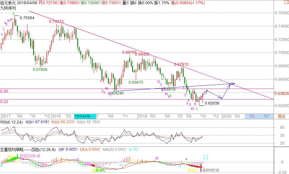The width and height of the screenshot is (289, 174).
Task: Select the 0.63 horizontal line label
Action: (x=4, y=102)
